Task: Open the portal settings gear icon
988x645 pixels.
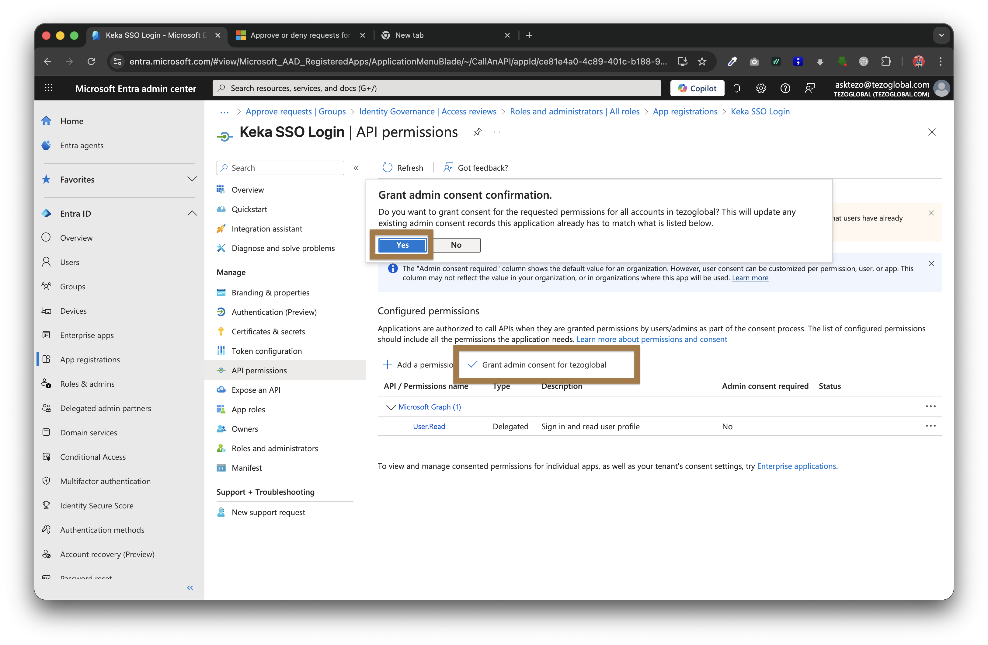Action: coord(760,88)
